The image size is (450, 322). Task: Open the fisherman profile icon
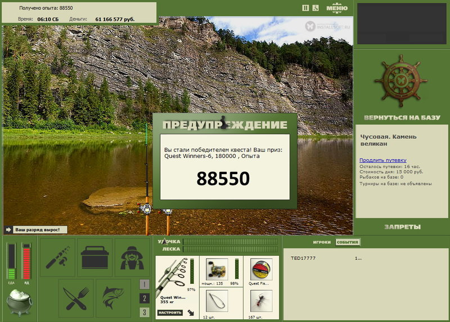coord(132,257)
